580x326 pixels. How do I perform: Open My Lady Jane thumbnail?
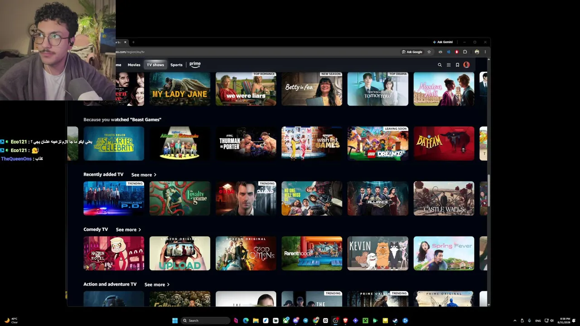click(x=180, y=89)
